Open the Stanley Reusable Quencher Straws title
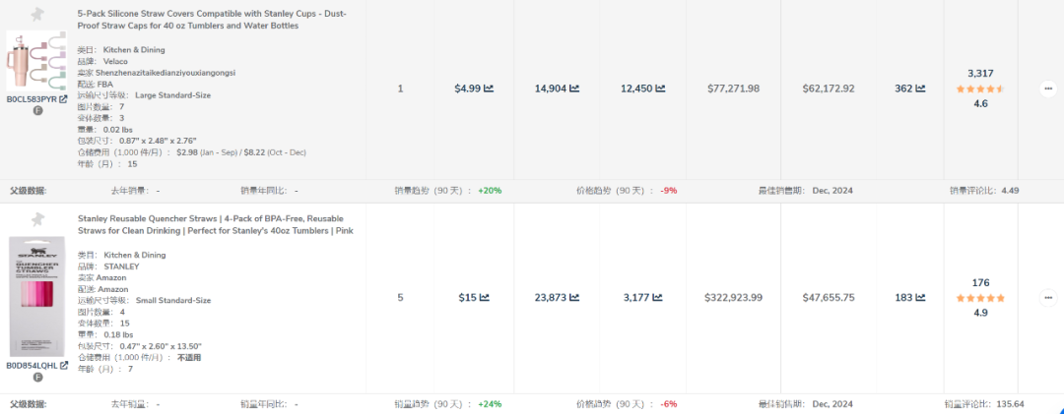1064x414 pixels. (216, 225)
